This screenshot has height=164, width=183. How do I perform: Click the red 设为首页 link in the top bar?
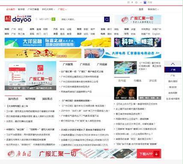(10, 9)
